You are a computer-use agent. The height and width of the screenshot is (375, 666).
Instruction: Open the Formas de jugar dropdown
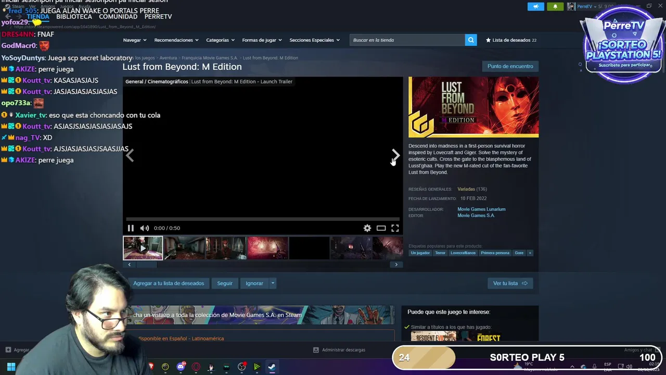[x=262, y=40]
